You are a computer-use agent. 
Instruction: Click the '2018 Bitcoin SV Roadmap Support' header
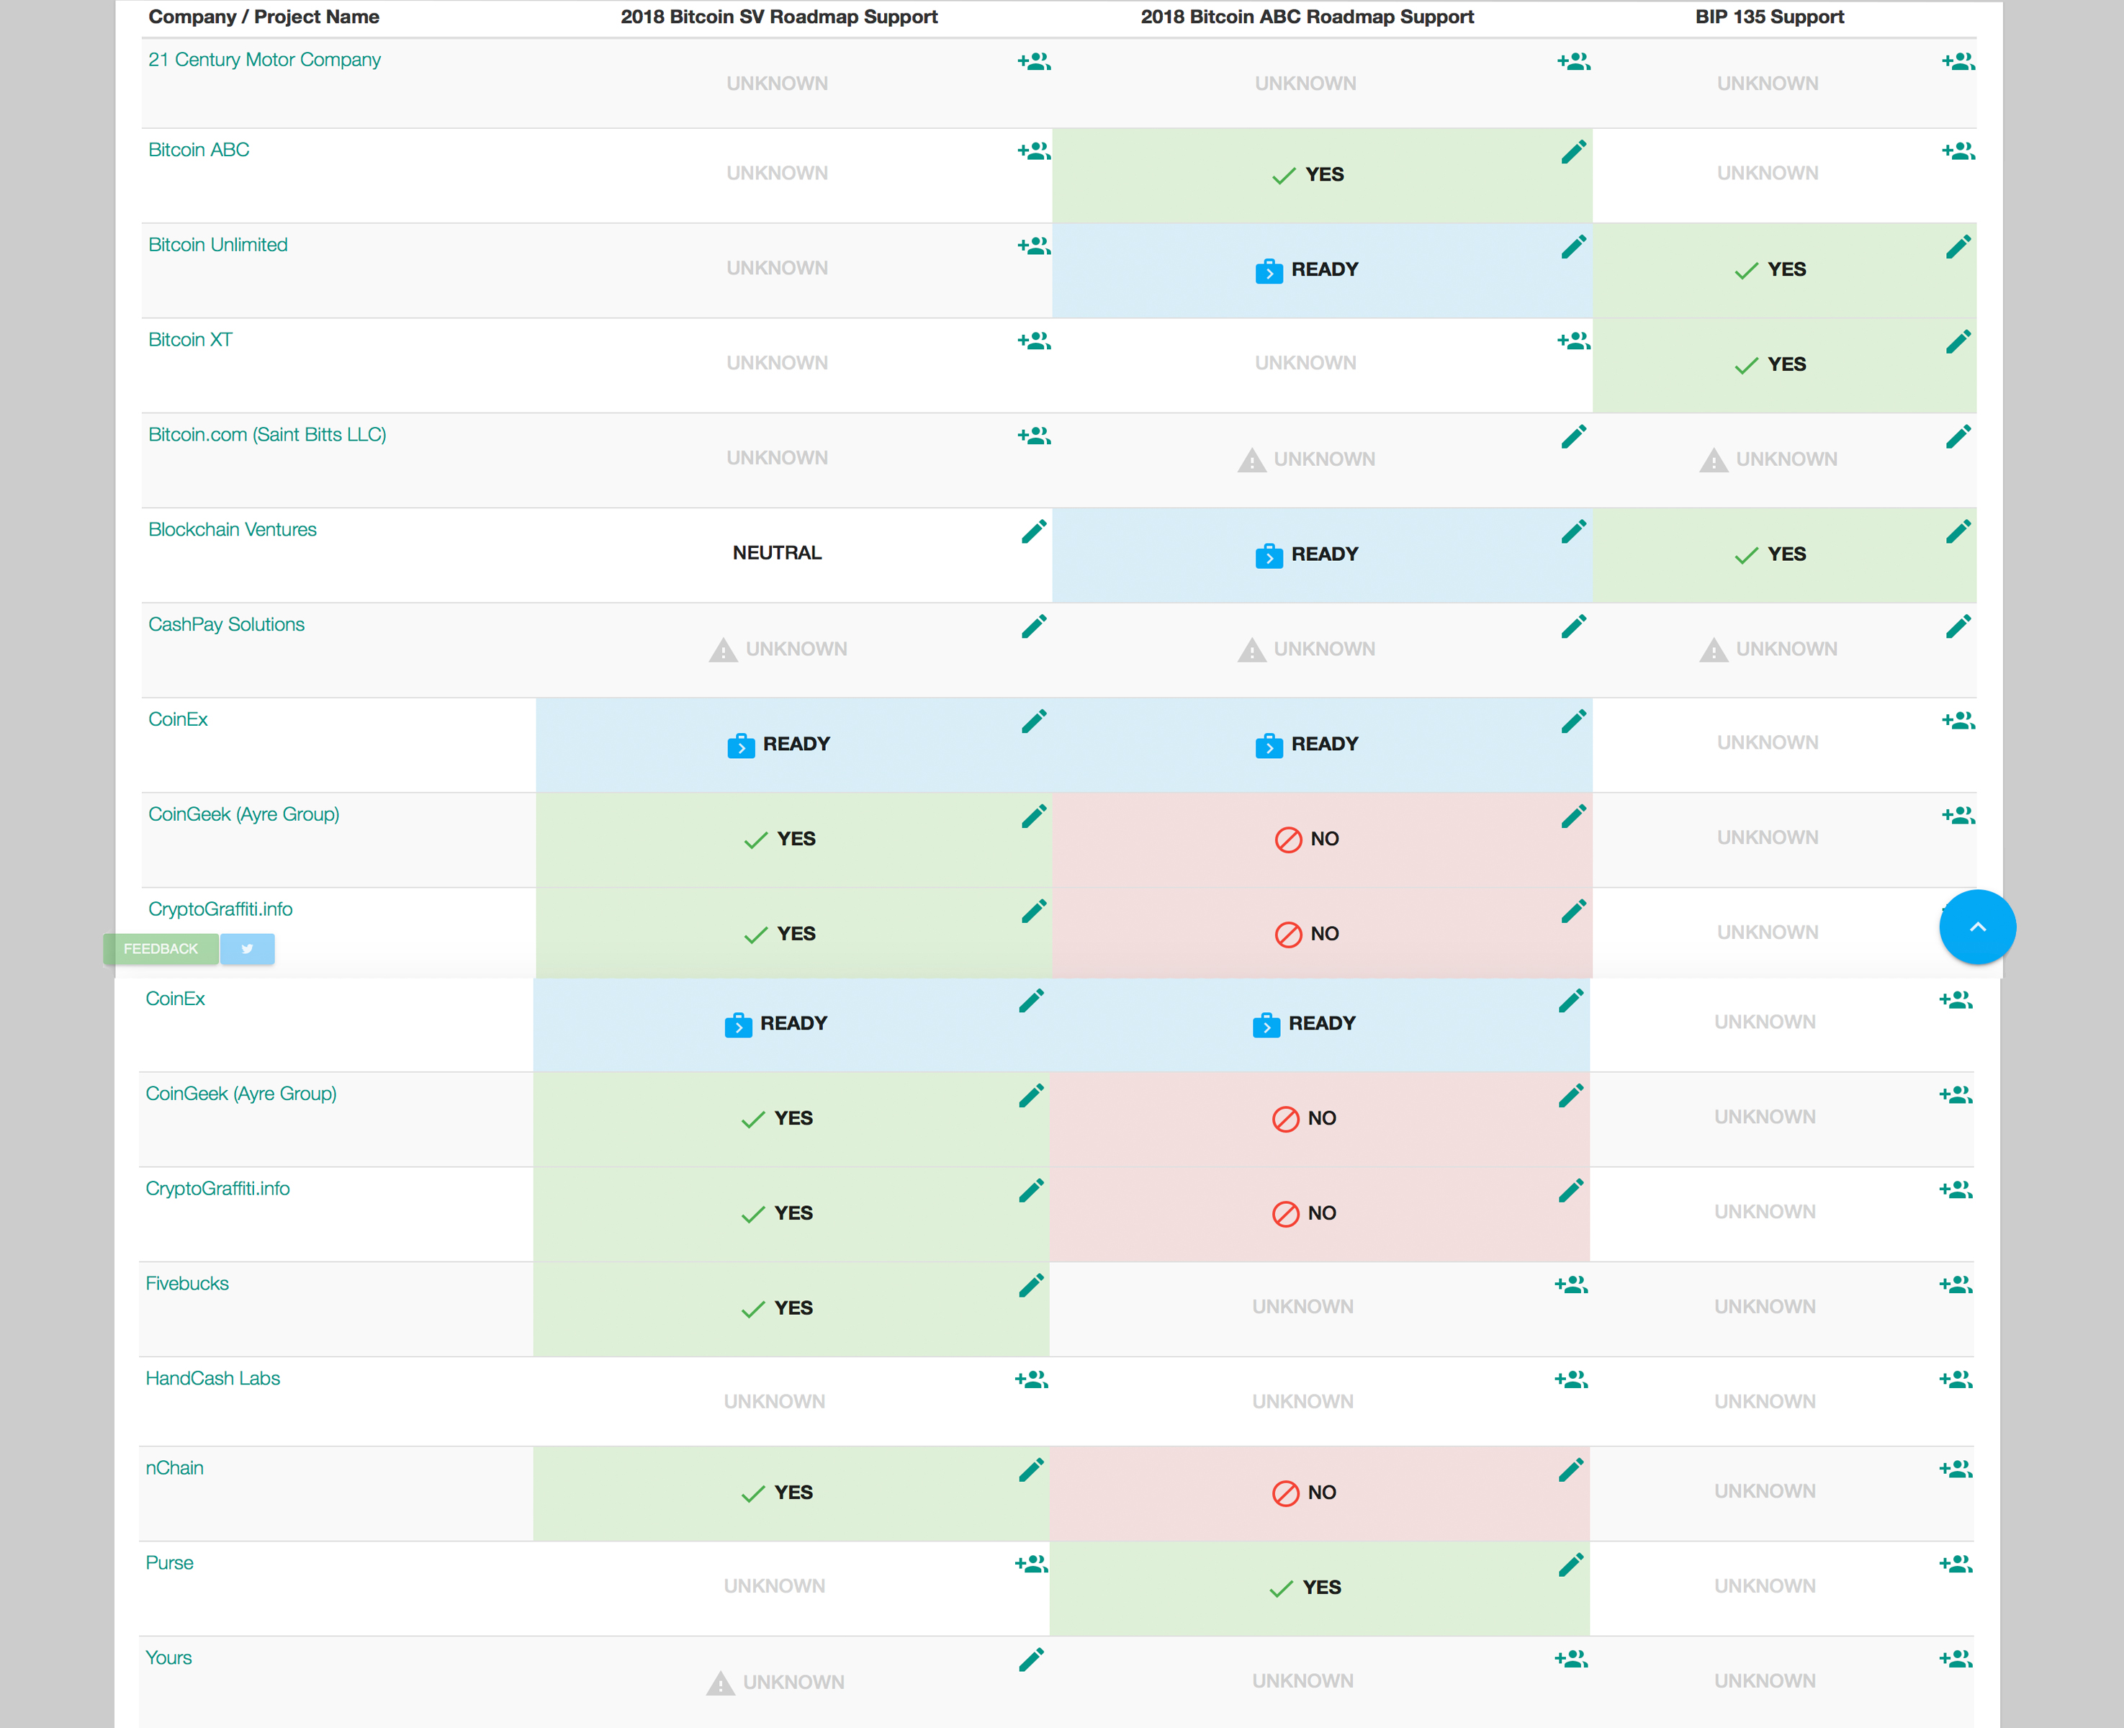778,17
